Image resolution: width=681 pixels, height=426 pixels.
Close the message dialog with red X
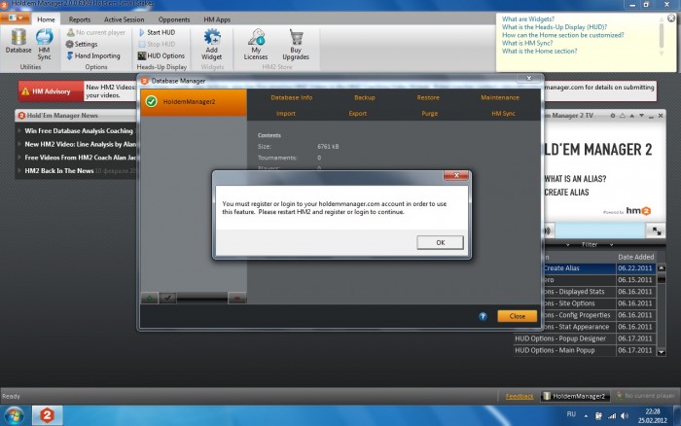(456, 175)
